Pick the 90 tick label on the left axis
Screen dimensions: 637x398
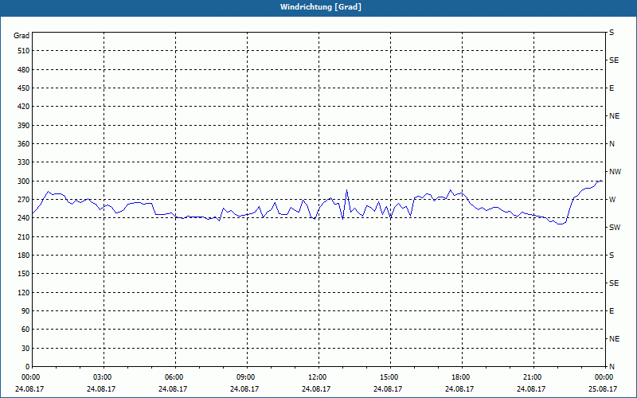point(25,311)
